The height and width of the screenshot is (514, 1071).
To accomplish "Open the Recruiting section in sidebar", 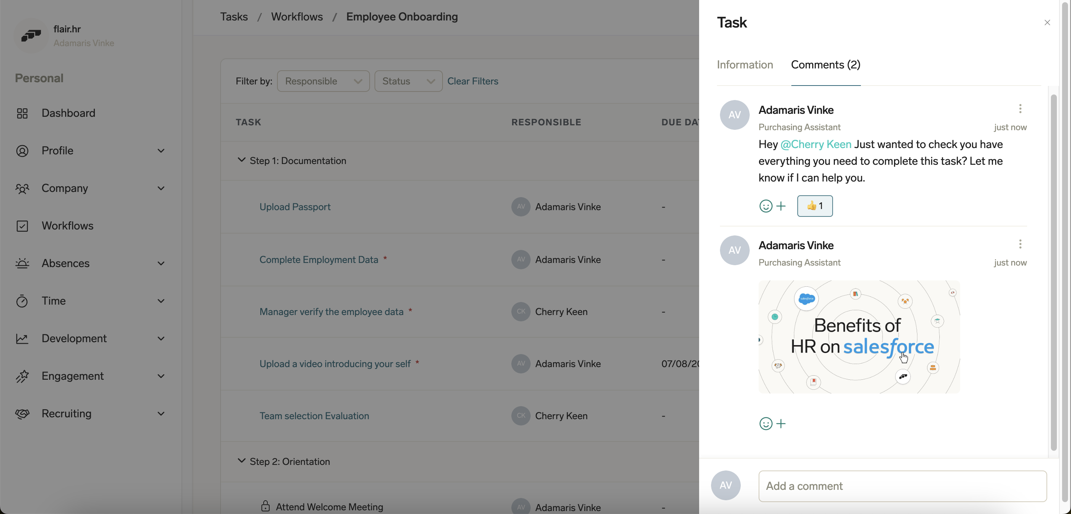I will point(67,413).
